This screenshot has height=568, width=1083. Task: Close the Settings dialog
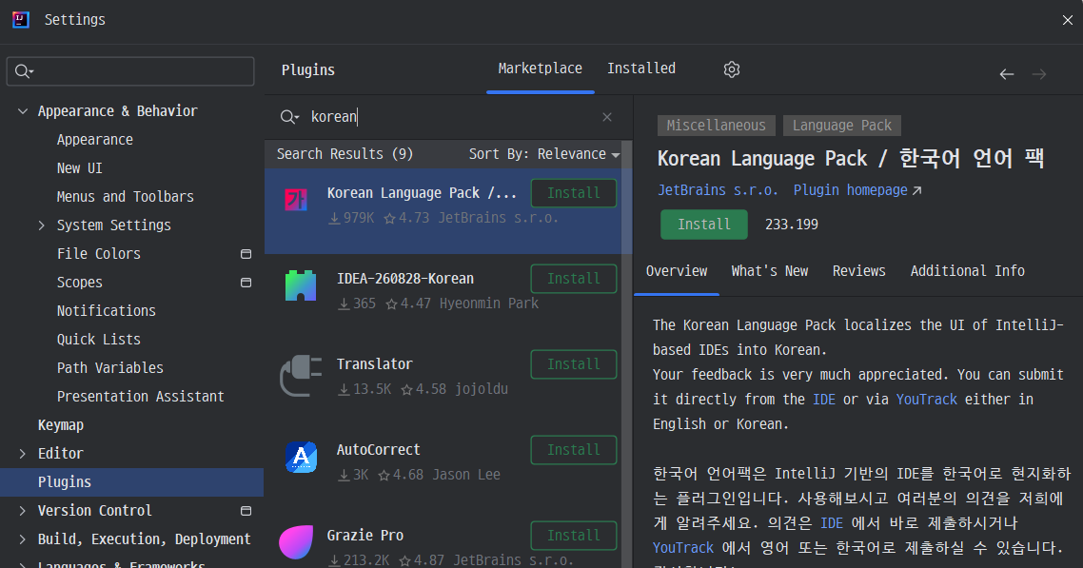pos(1067,20)
